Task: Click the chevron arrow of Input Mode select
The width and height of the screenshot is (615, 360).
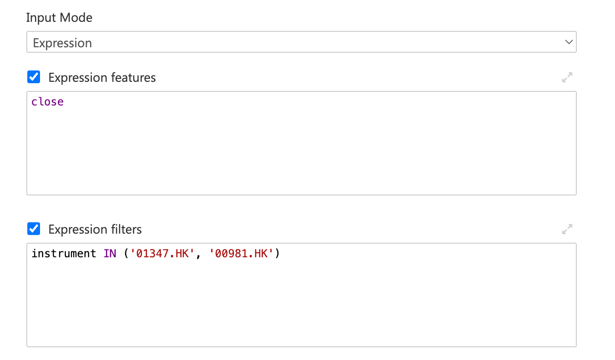Action: click(x=569, y=42)
